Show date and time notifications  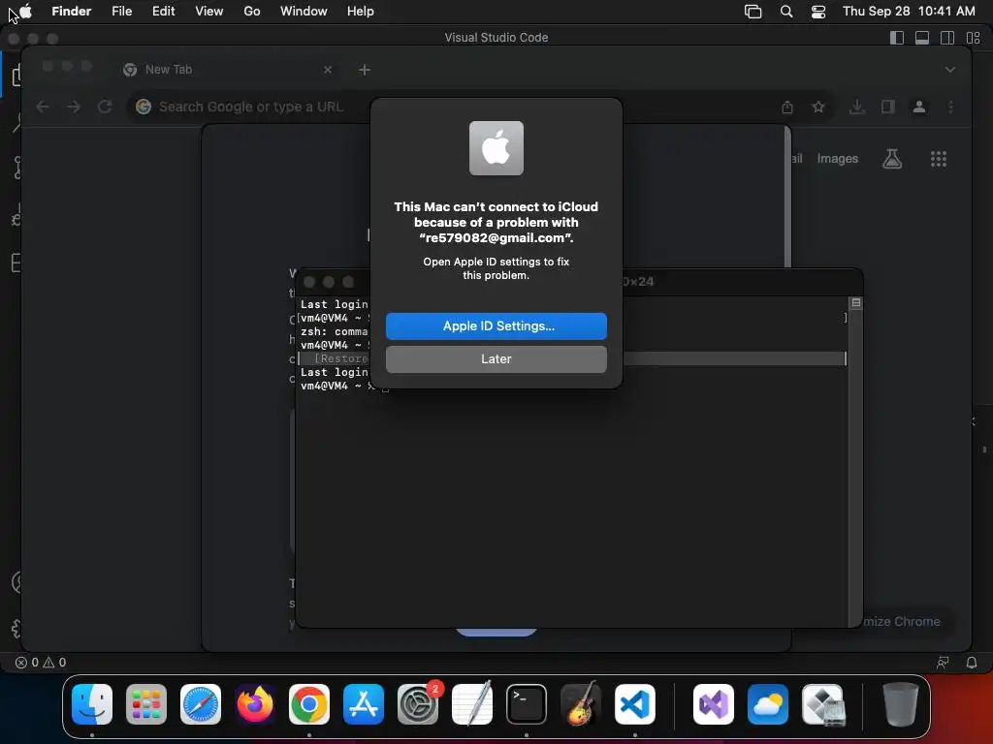click(908, 11)
